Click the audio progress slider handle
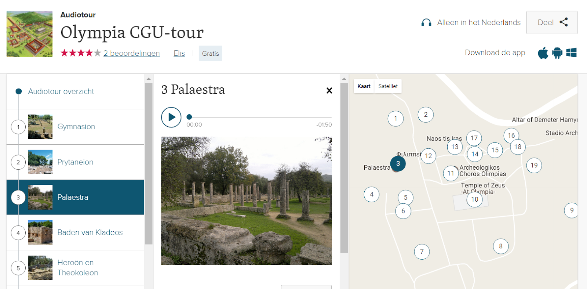Screen dimensions: 587x289 point(189,117)
